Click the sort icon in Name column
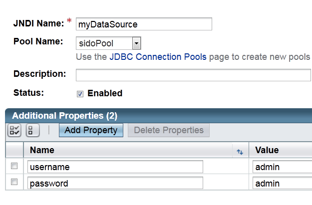312x205 pixels. (240, 151)
